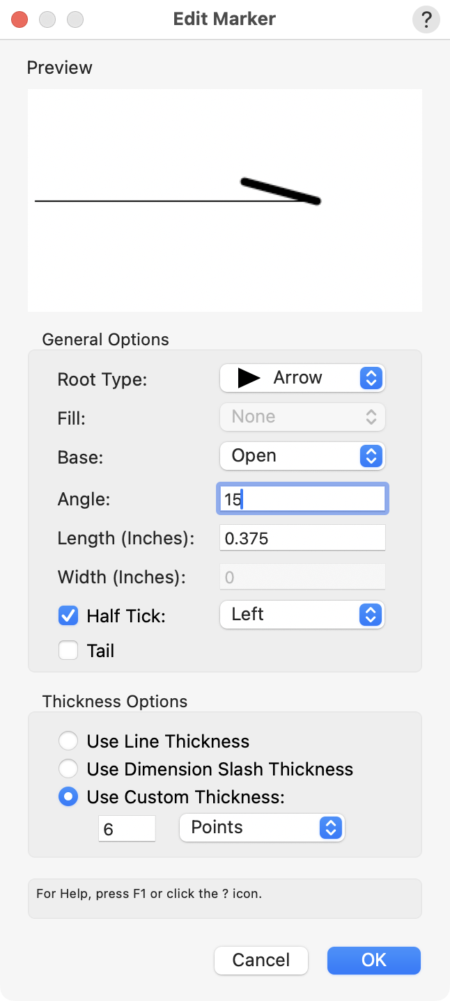This screenshot has width=450, height=1001.
Task: Confirm changes with the OK button
Action: [373, 960]
